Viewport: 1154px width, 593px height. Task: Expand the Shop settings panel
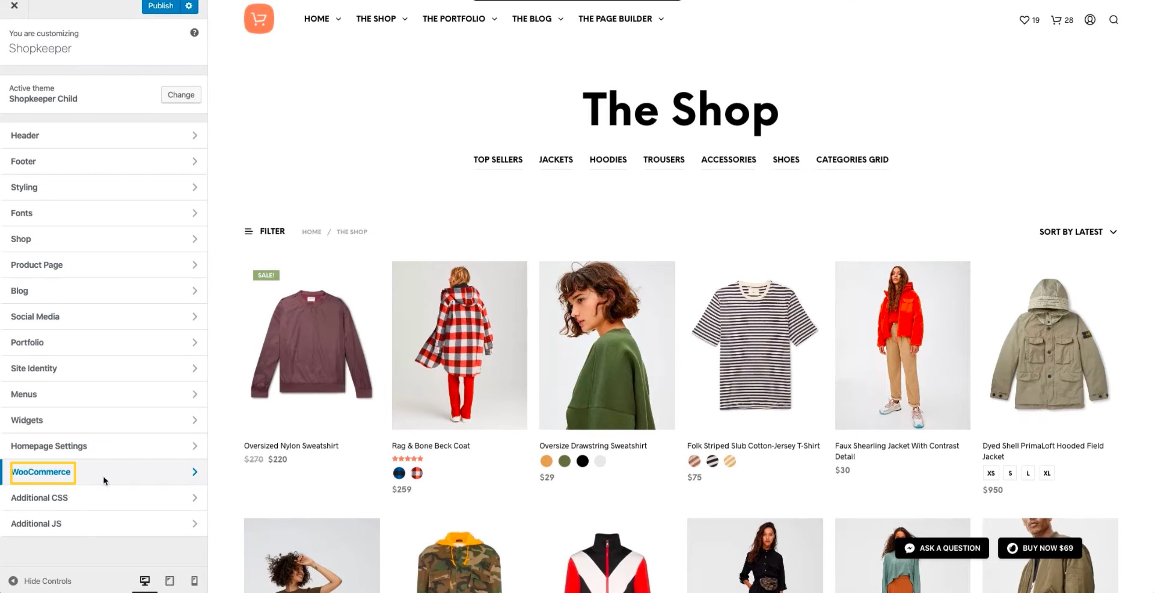(104, 238)
